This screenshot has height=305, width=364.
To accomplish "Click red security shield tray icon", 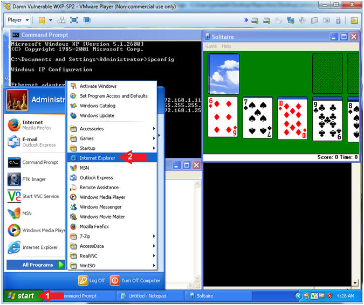I will [329, 296].
